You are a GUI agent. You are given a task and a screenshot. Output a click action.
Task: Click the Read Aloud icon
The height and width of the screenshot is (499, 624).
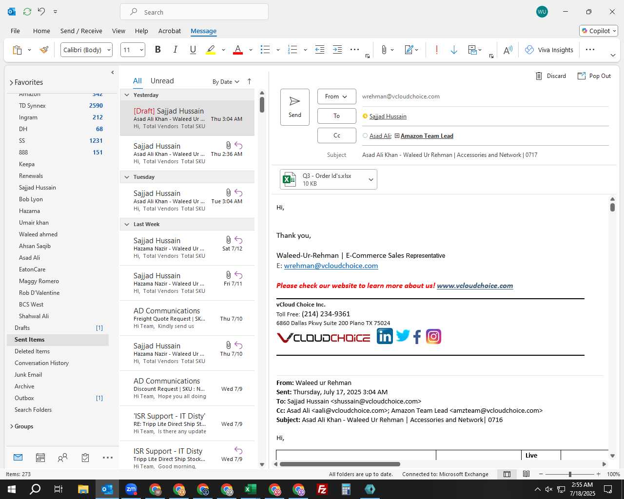click(507, 50)
